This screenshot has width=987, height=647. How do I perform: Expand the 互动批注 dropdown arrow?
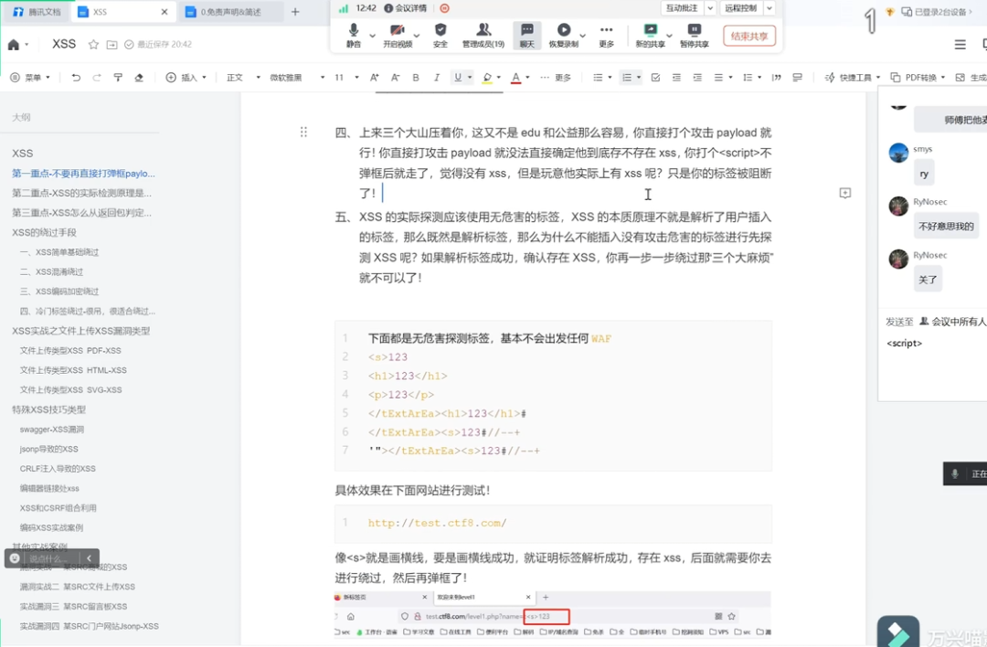[x=710, y=8]
